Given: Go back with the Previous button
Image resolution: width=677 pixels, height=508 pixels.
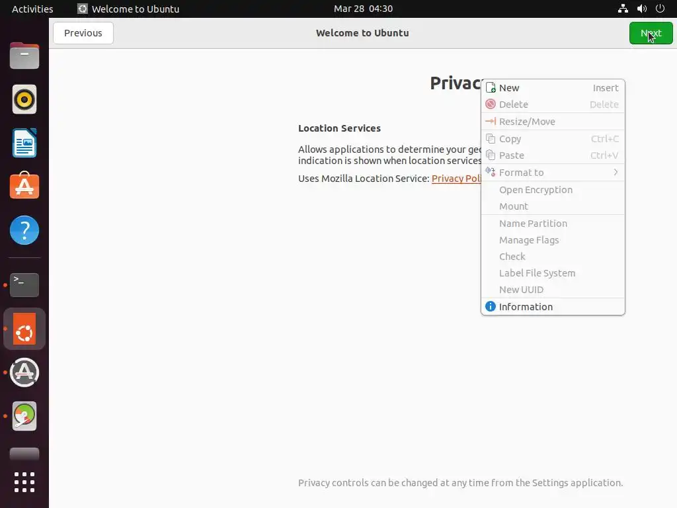Looking at the screenshot, I should [x=83, y=33].
